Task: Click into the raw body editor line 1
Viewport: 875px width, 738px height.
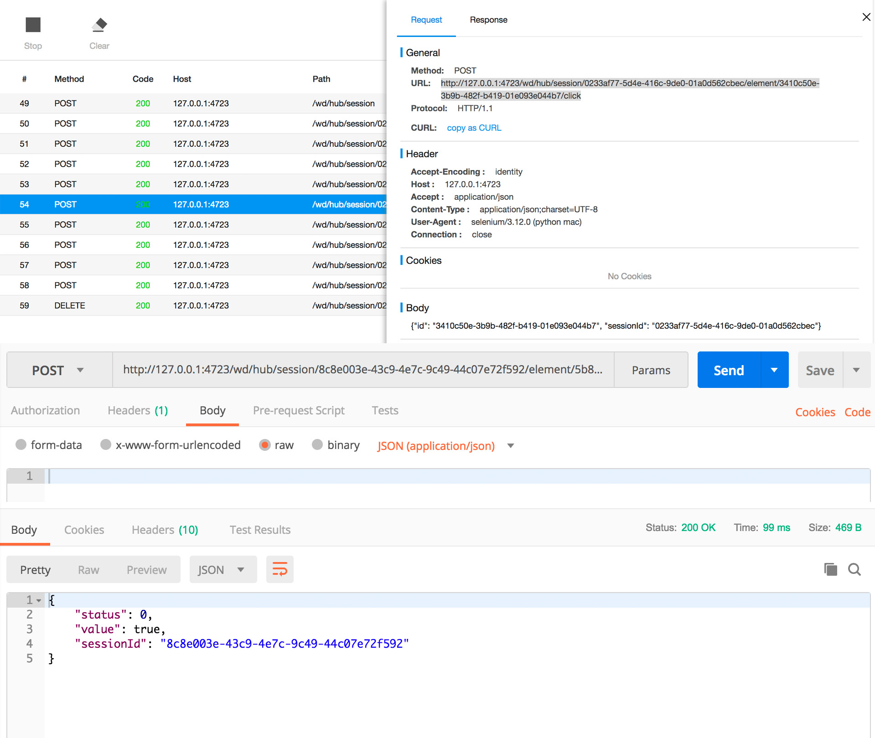Action: [x=459, y=476]
